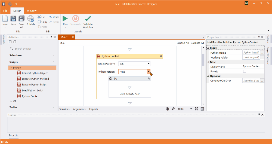This screenshot has height=144, width=272.
Task: Click the zoom magnifier icon
Action: pyautogui.click(x=173, y=109)
